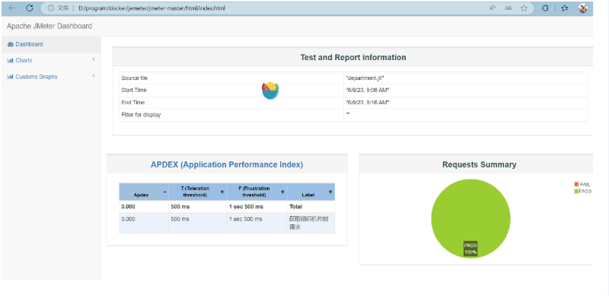Click the Apache JMeter Dashboard title link

tap(49, 26)
